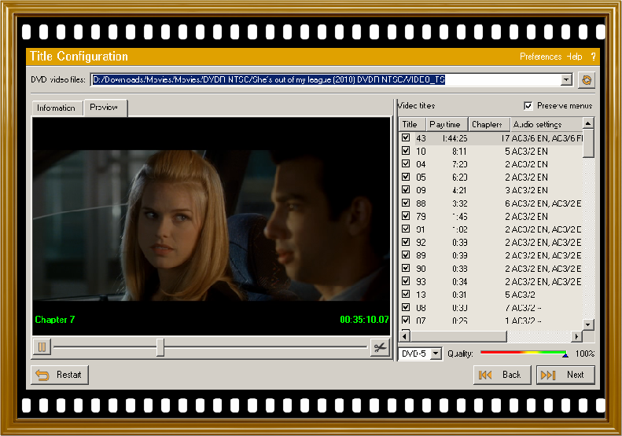Go Back to the previous step
The height and width of the screenshot is (436, 622).
(502, 375)
